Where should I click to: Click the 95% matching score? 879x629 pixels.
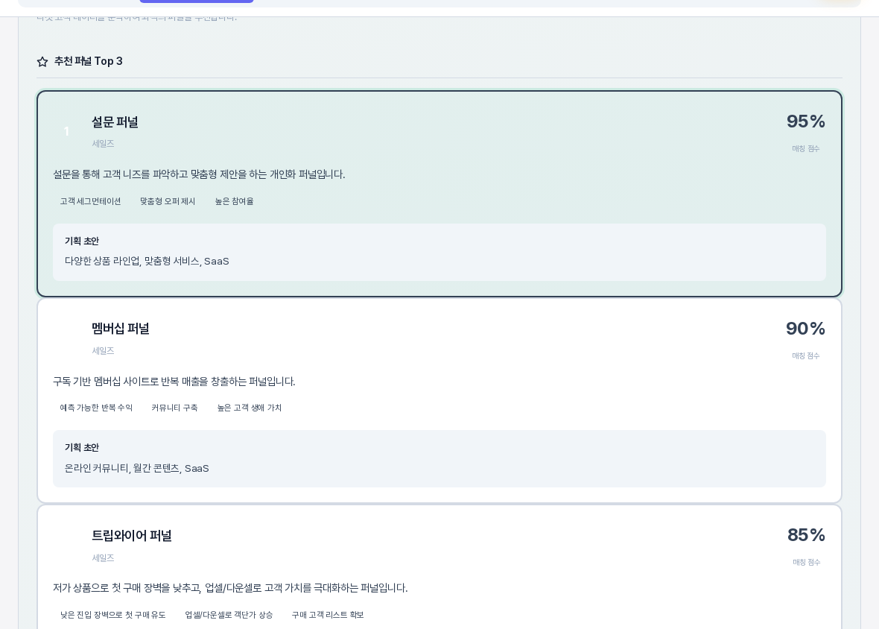(x=805, y=121)
